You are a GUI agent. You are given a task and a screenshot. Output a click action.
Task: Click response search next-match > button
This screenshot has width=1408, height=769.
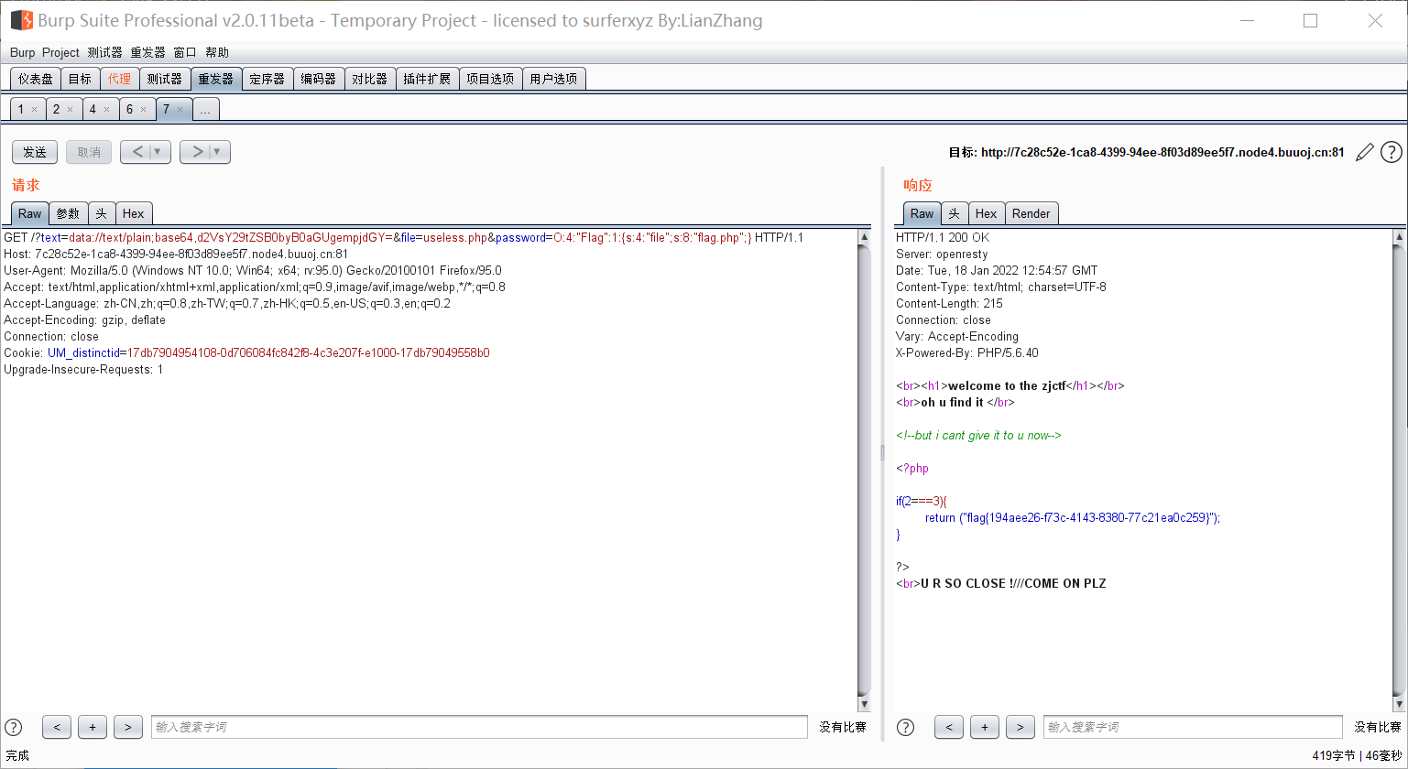tap(1021, 727)
